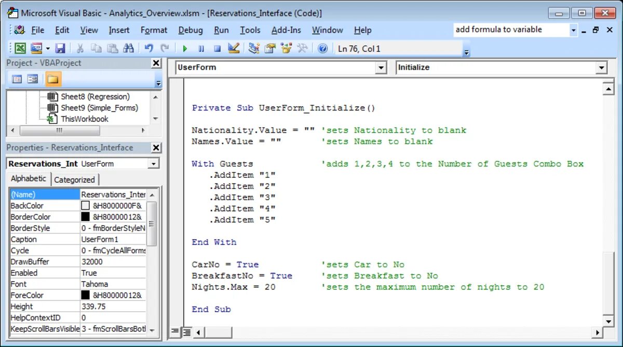623x347 pixels.
Task: Open the Insert UserForm dropdown arrow
Action: tap(48, 49)
